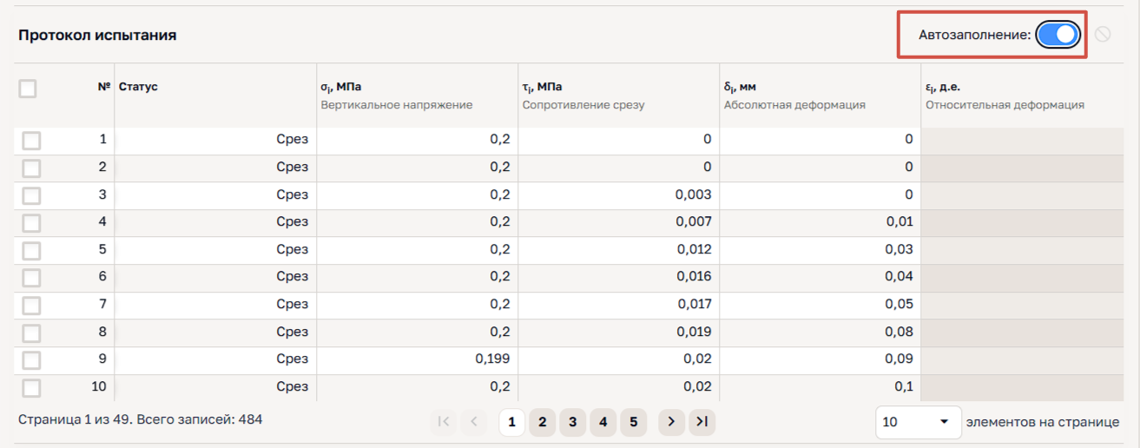Tick the select-all checkbox in header
This screenshot has width=1140, height=448.
point(28,89)
